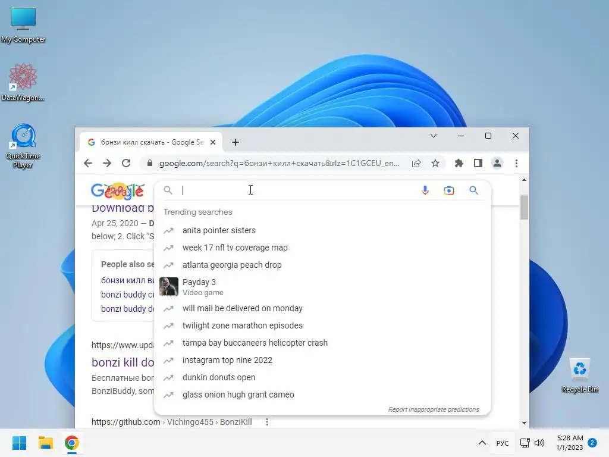Focus the Chrome address bar URL
The image size is (609, 457).
[x=279, y=163]
